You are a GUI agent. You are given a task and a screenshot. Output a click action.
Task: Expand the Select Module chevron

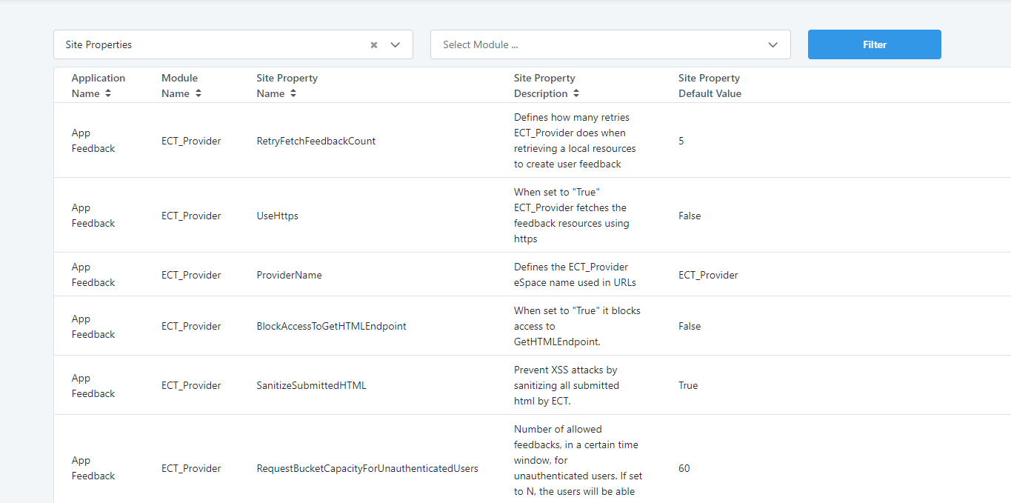tap(773, 44)
